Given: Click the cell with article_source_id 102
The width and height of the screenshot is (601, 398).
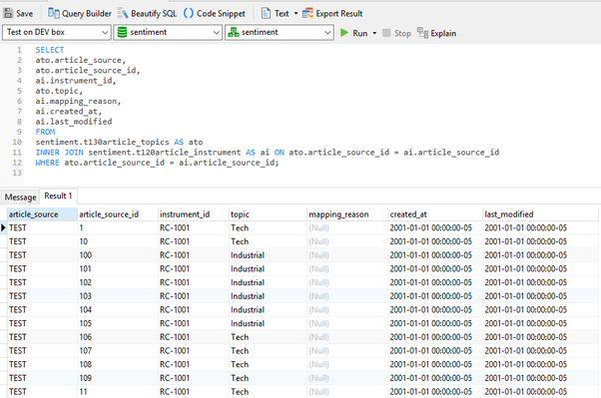Looking at the screenshot, I should [118, 282].
